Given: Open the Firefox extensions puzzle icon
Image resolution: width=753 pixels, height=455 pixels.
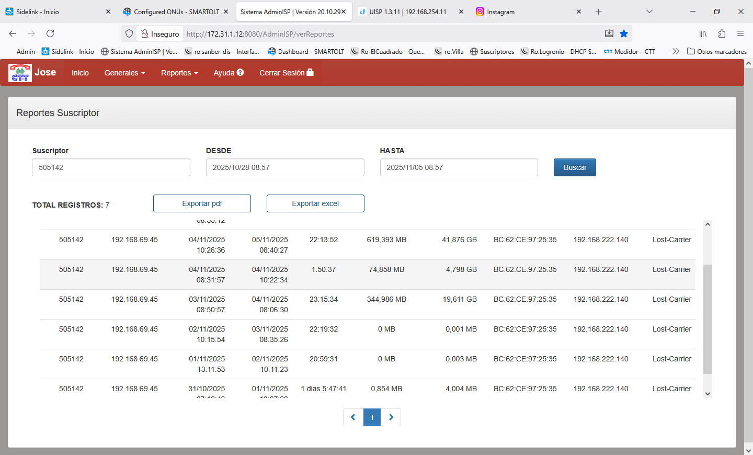Looking at the screenshot, I should point(722,33).
